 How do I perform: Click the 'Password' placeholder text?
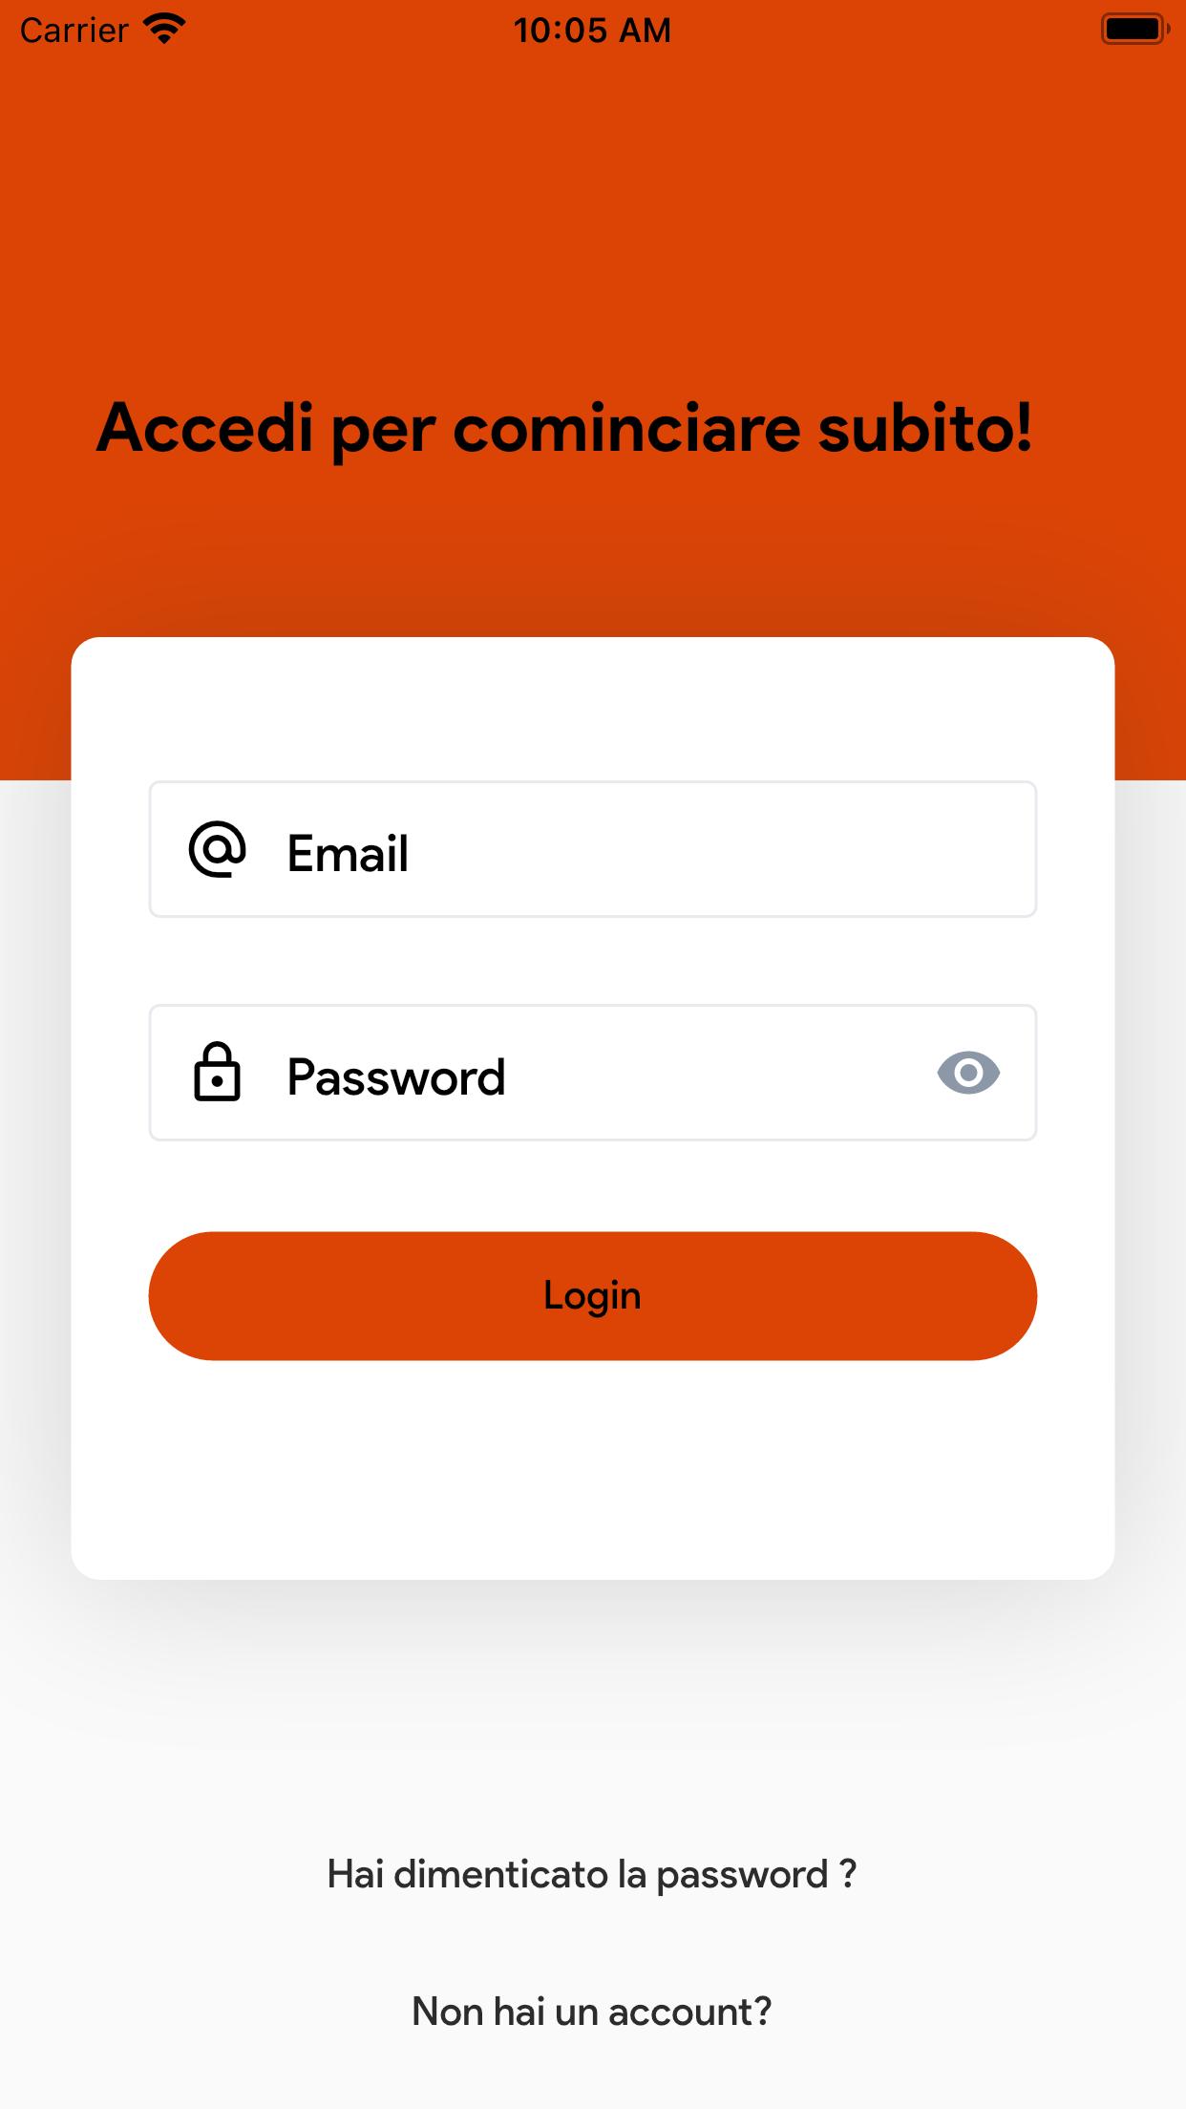[396, 1076]
